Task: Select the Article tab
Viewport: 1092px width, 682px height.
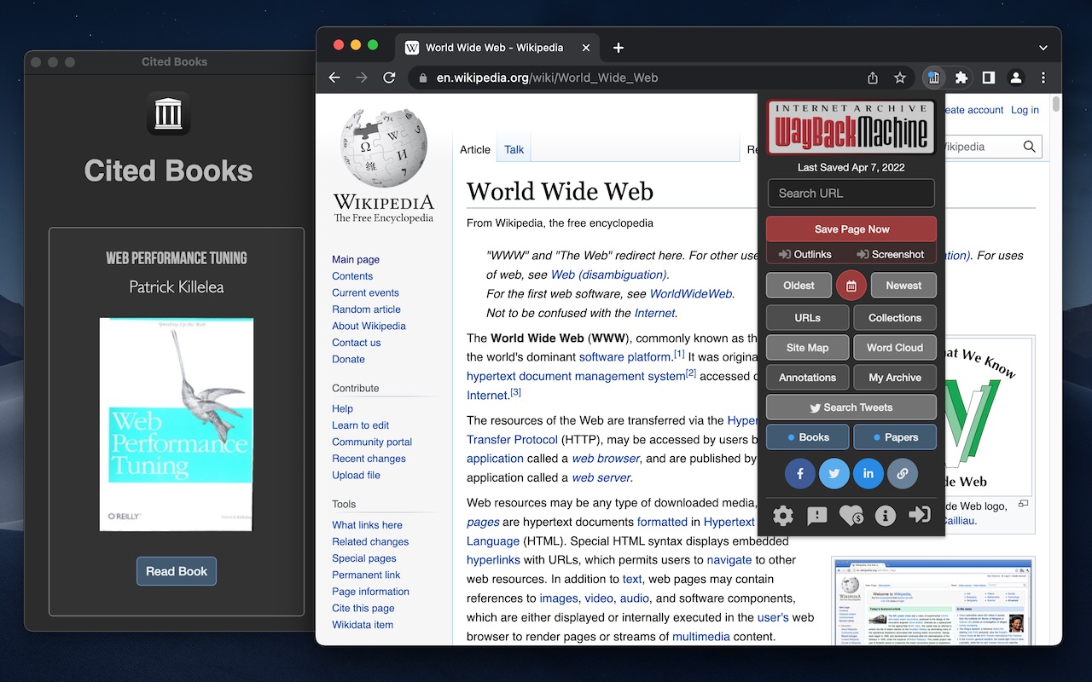Action: click(x=475, y=148)
